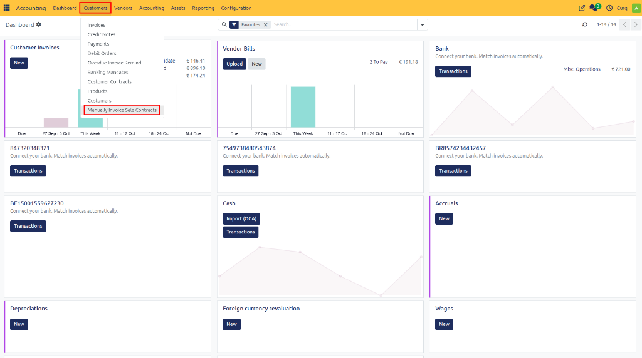Open Transactions for BR8574234432457

coord(453,171)
